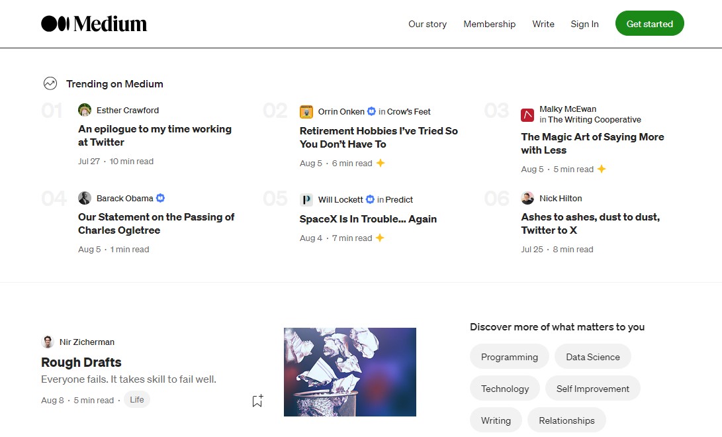Select the Programming topic pill
Viewport: 722px width, 437px height.
pos(510,356)
